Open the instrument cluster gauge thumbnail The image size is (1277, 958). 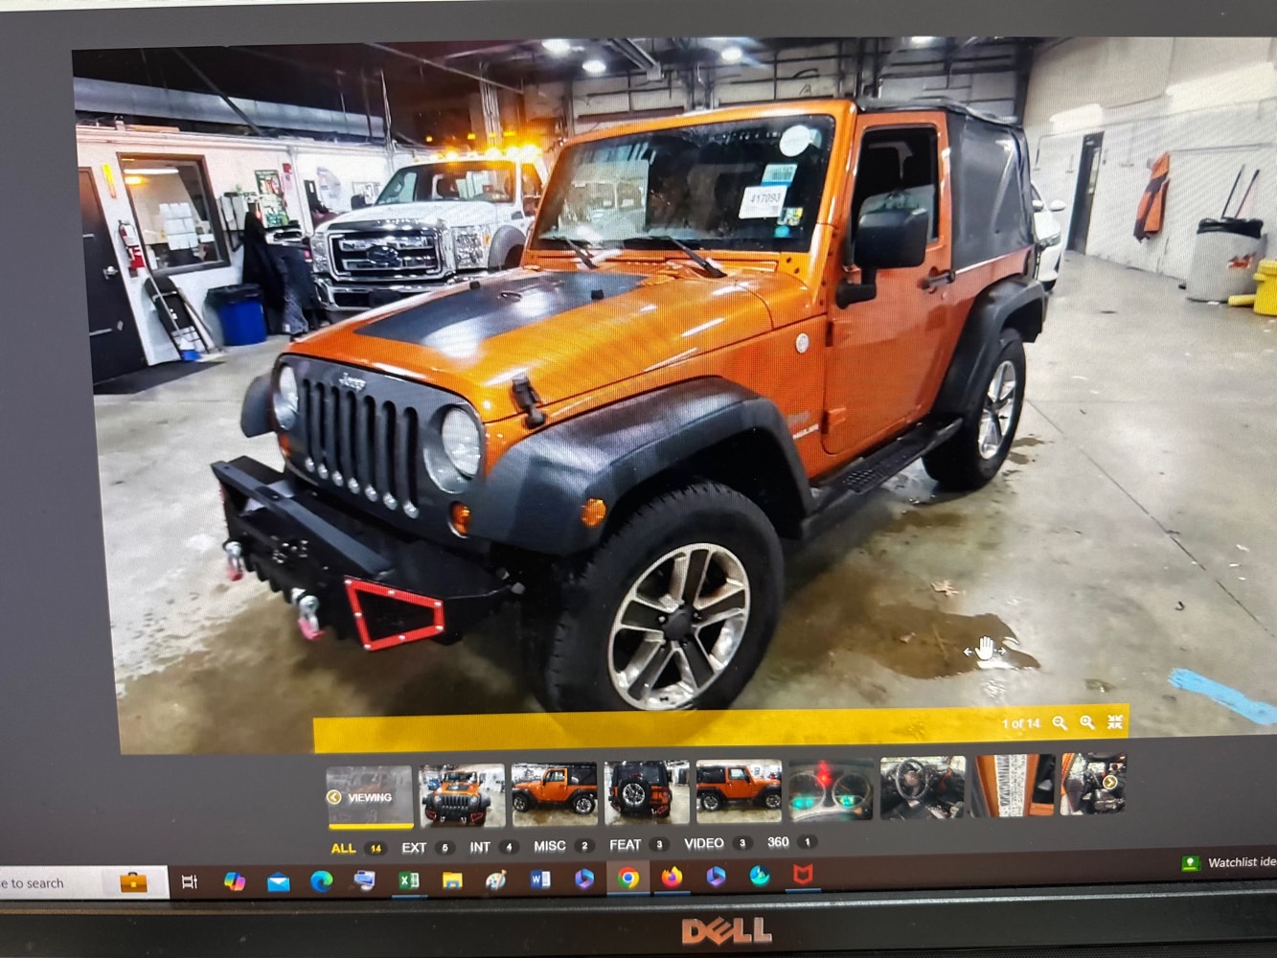click(x=831, y=789)
